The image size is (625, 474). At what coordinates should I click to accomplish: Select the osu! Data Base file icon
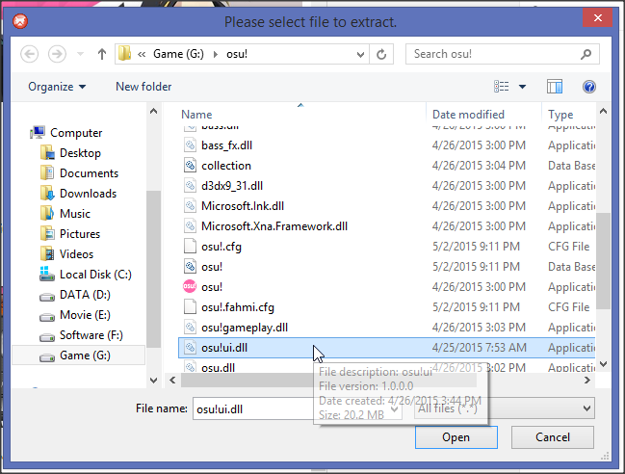pyautogui.click(x=190, y=266)
